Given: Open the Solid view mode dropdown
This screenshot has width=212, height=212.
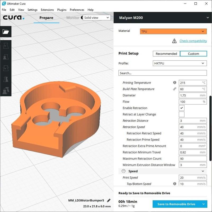Looking at the screenshot, I should pos(96,18).
